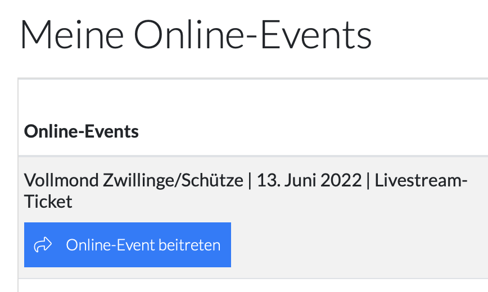Screen dimensions: 488x292
Task: Click the year 2022 in the event row
Action: [340, 181]
